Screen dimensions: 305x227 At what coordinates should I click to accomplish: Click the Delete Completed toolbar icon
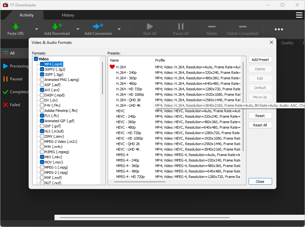tap(242, 27)
